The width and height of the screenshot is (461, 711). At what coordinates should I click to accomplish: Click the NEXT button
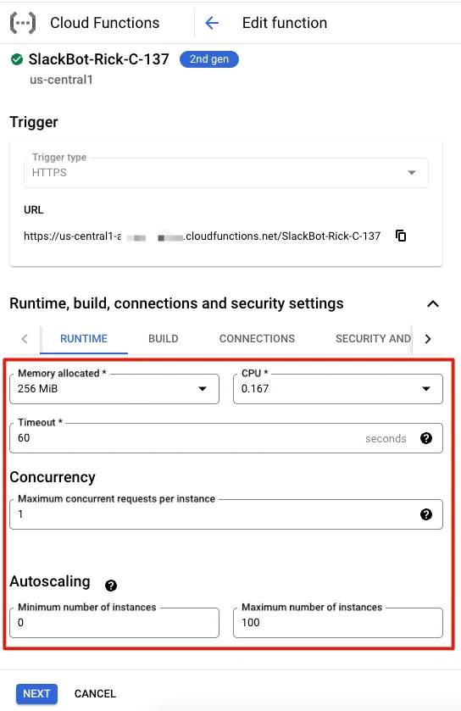[x=36, y=694]
